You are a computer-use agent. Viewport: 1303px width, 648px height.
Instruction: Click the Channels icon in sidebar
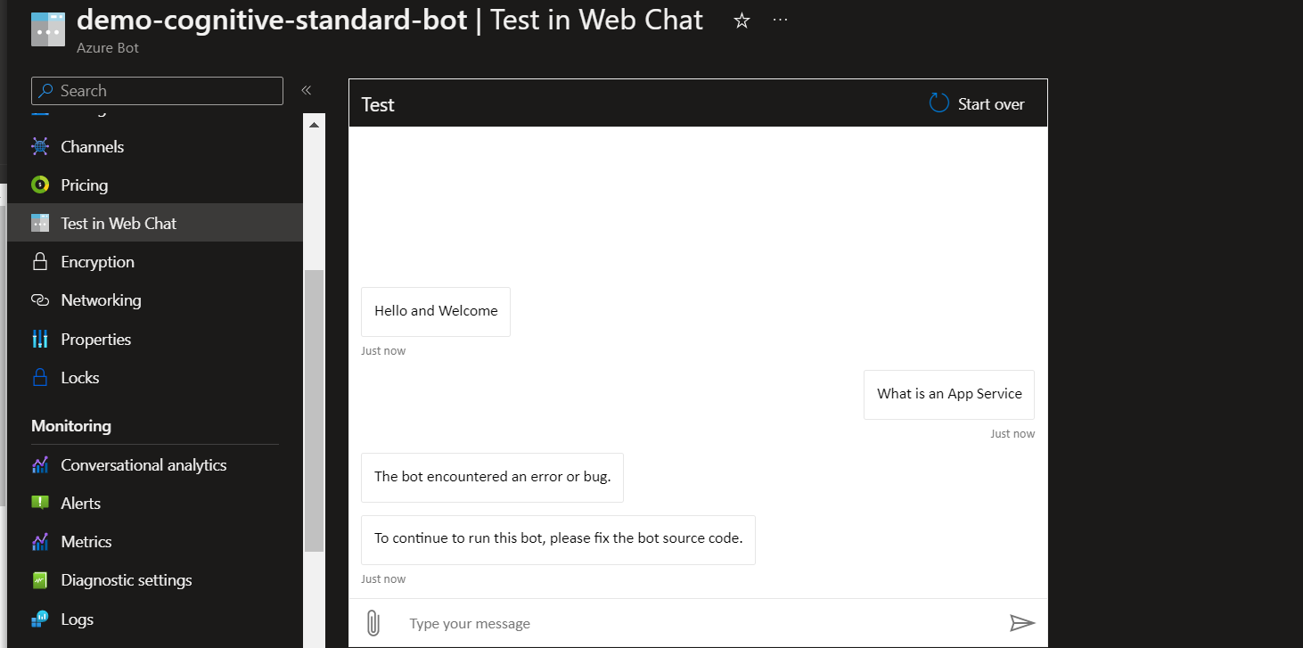40,147
